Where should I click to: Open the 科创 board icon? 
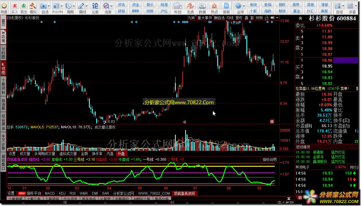178,6
